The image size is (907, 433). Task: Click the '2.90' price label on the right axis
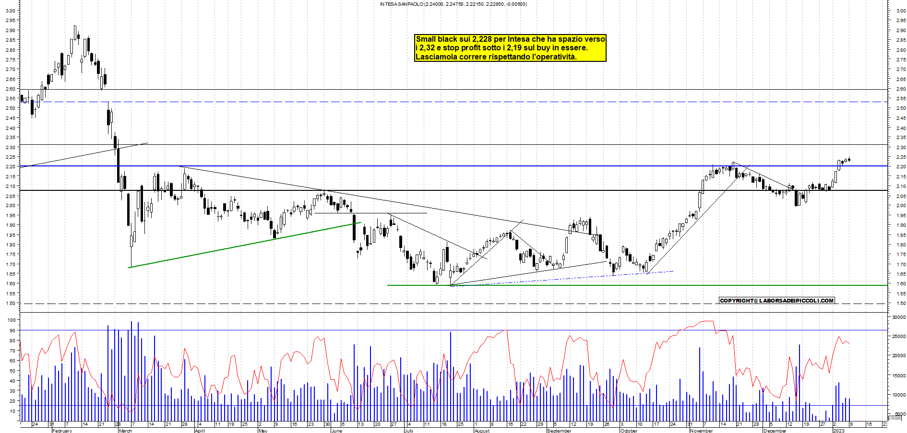click(x=901, y=30)
